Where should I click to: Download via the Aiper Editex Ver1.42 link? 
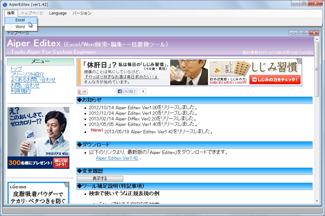coord(117,158)
